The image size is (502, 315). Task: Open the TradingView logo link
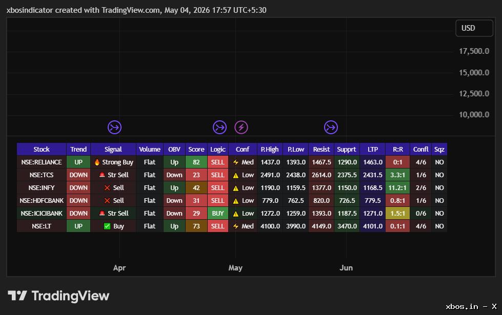[58, 296]
